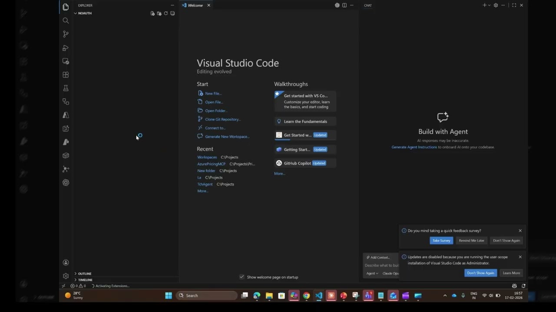Open the Remote Explorer view
The width and height of the screenshot is (556, 312).
66,61
